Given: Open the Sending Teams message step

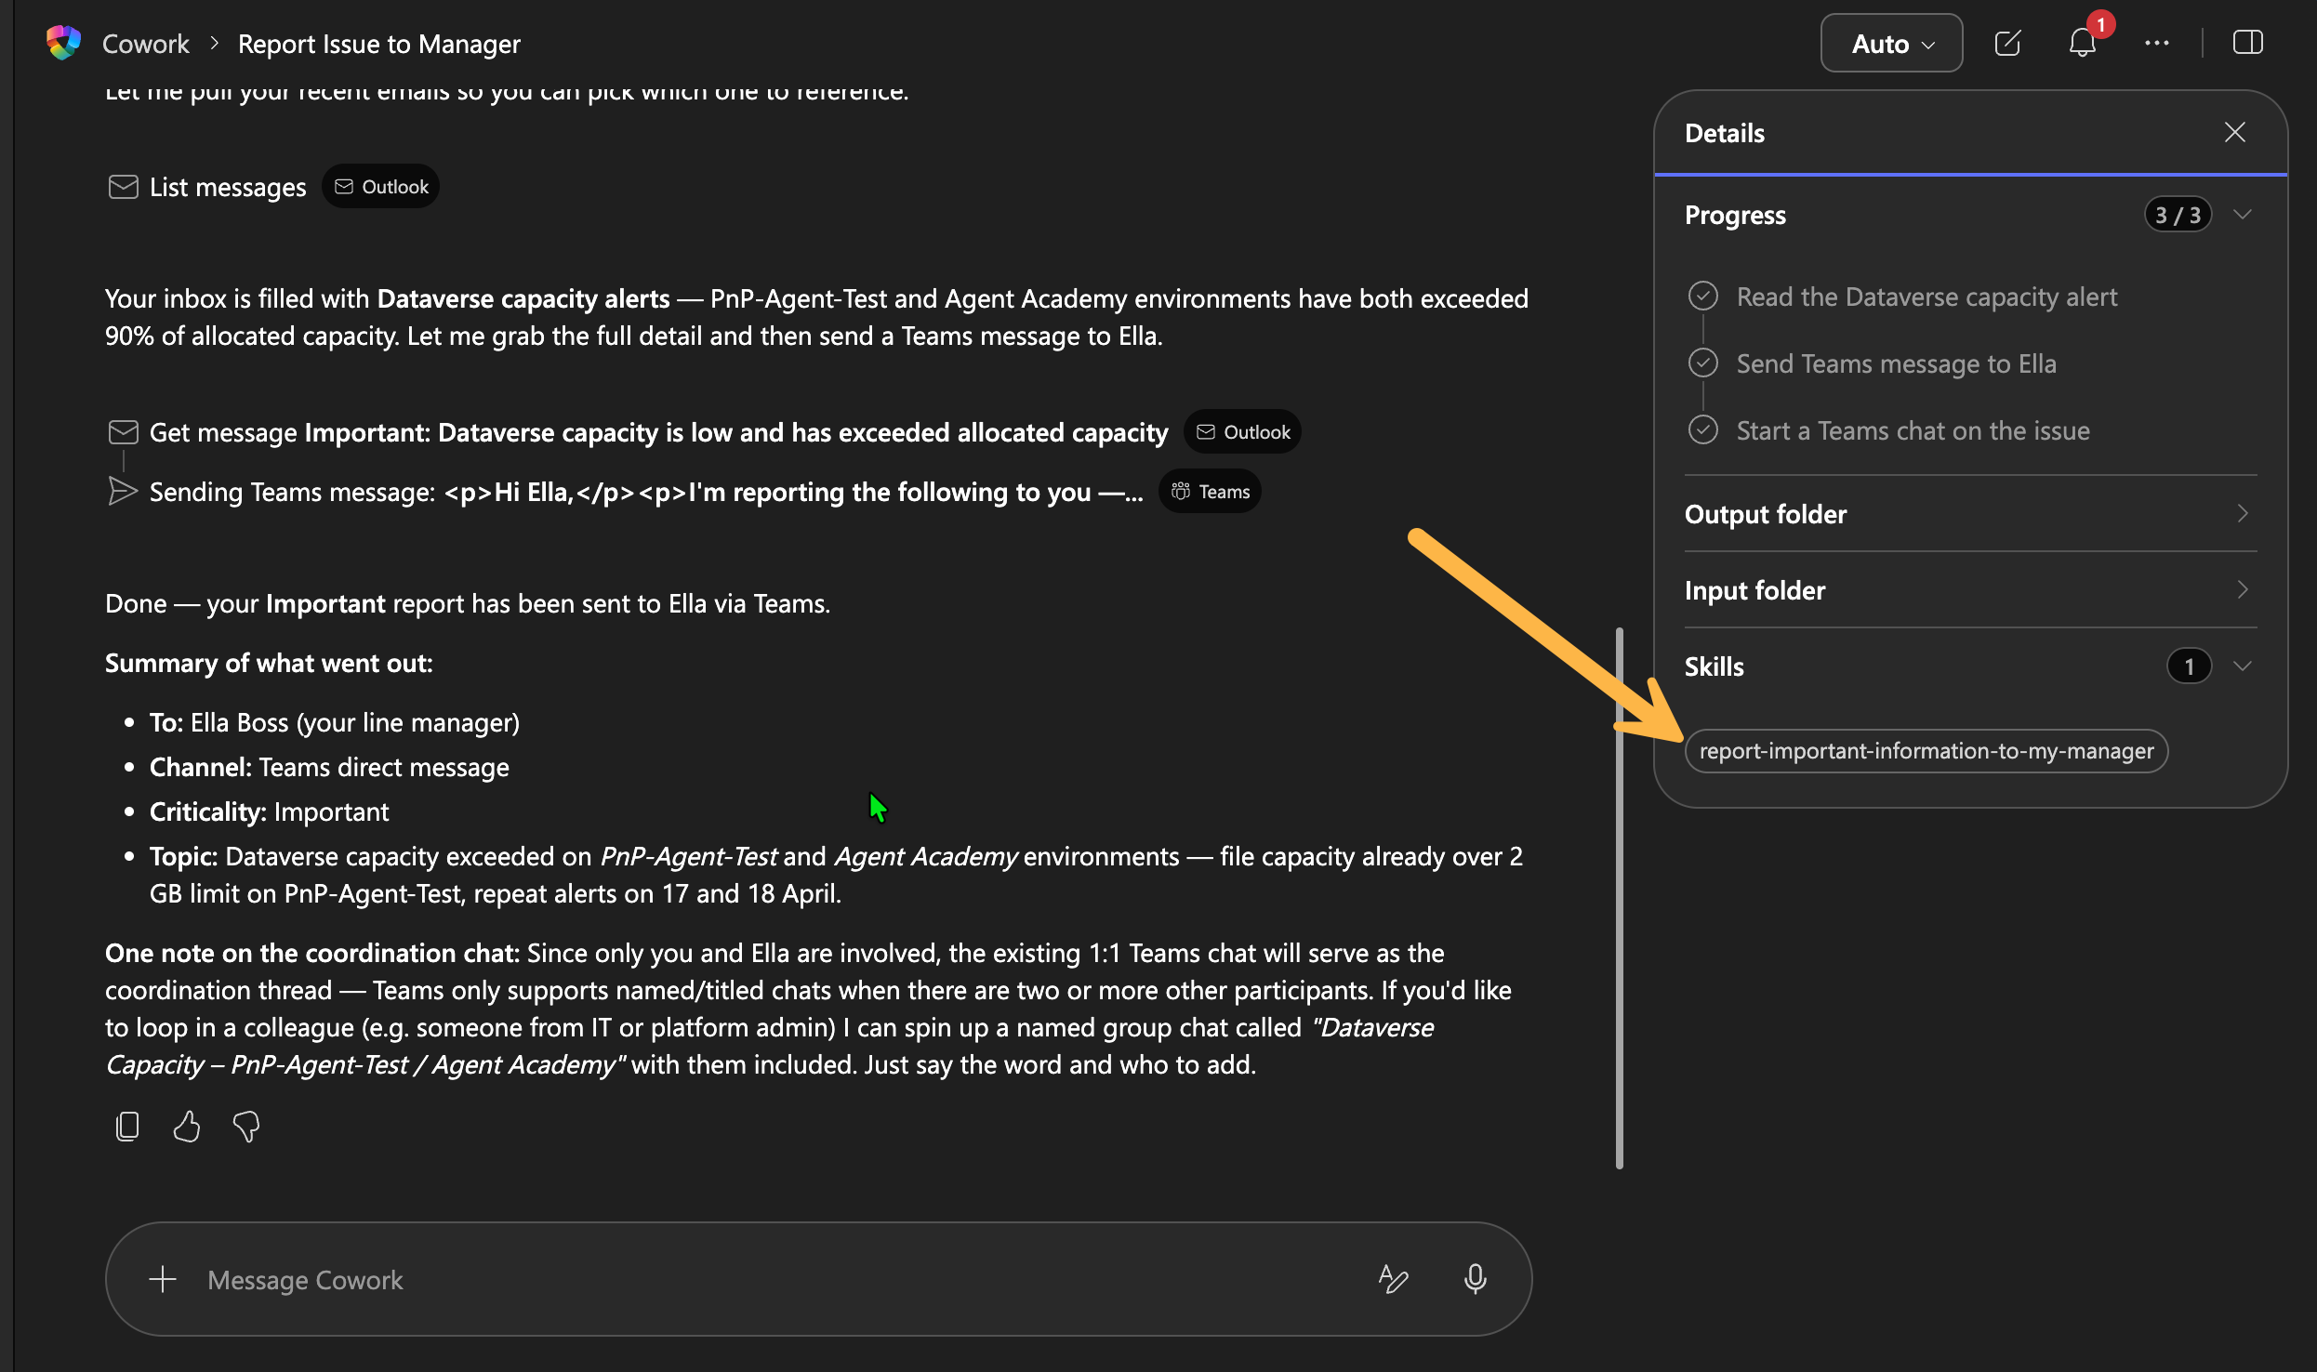Looking at the screenshot, I should click(x=646, y=492).
